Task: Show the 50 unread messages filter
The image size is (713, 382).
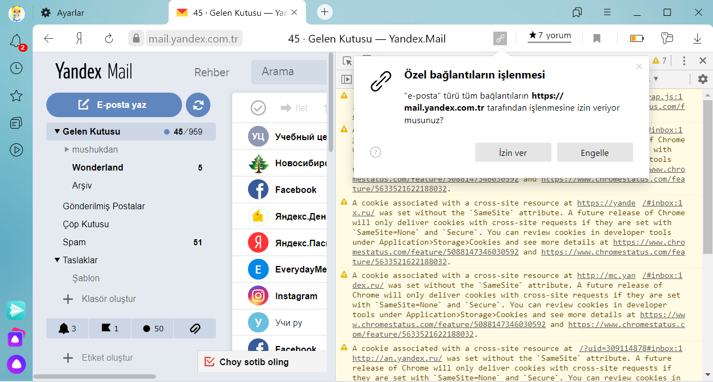Action: point(153,328)
